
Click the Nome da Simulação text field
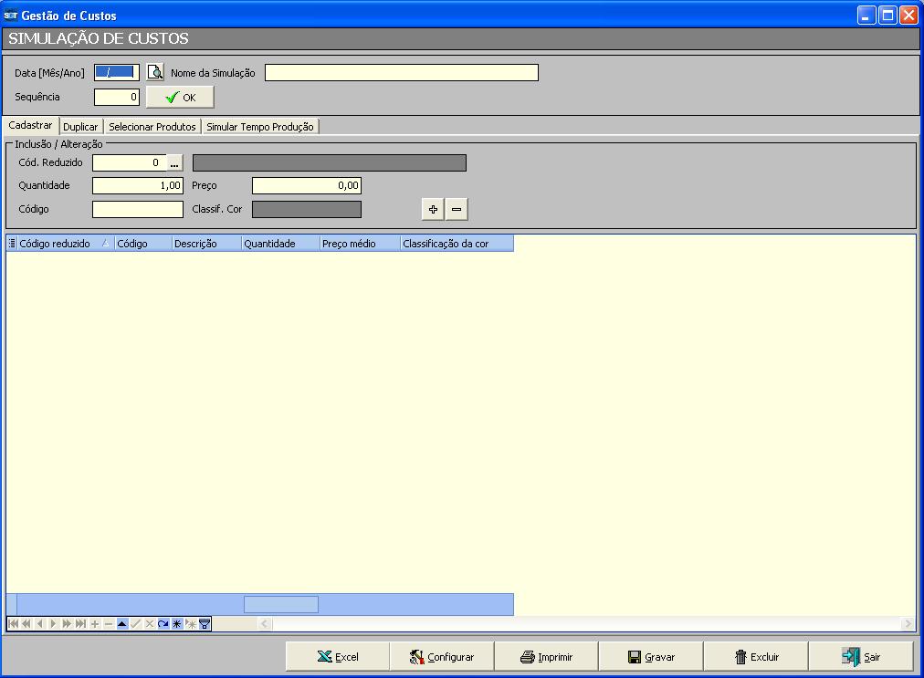pyautogui.click(x=401, y=73)
